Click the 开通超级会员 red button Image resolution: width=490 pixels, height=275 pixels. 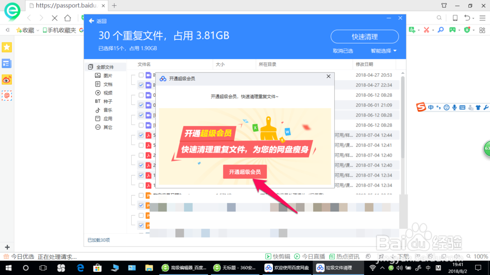click(245, 172)
